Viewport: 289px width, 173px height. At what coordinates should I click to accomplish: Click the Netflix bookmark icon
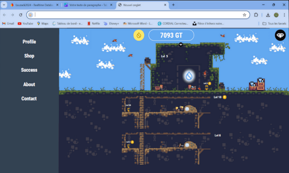tap(89, 24)
